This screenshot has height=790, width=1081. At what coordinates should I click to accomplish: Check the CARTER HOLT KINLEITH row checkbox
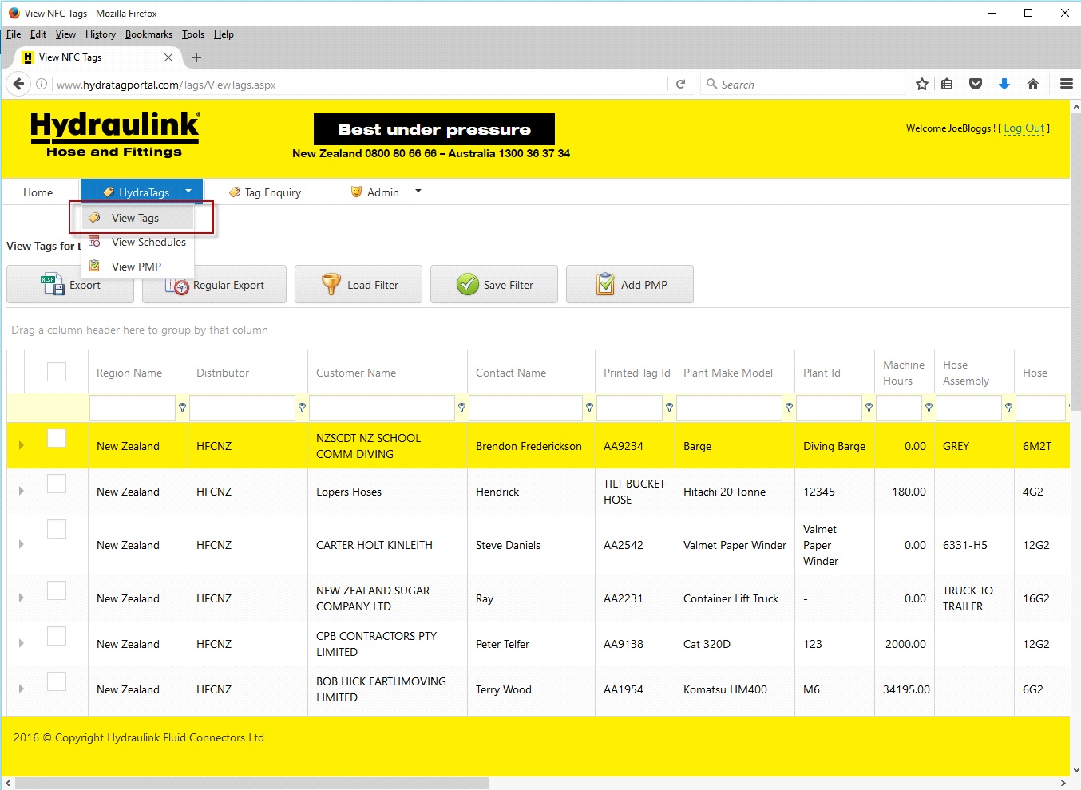[x=57, y=529]
